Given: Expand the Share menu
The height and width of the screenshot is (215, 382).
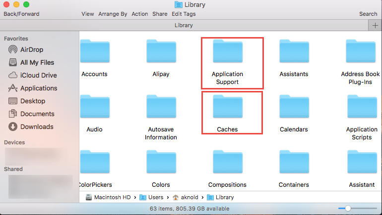Looking at the screenshot, I should (x=160, y=14).
